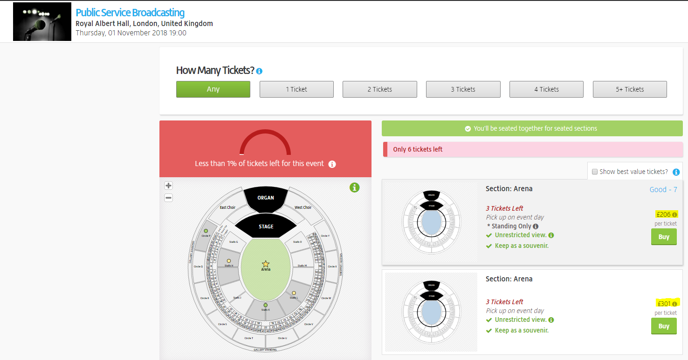
Task: Pick the 1 Ticket quantity option
Action: [296, 89]
